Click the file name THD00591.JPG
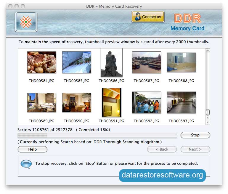 [111, 121]
